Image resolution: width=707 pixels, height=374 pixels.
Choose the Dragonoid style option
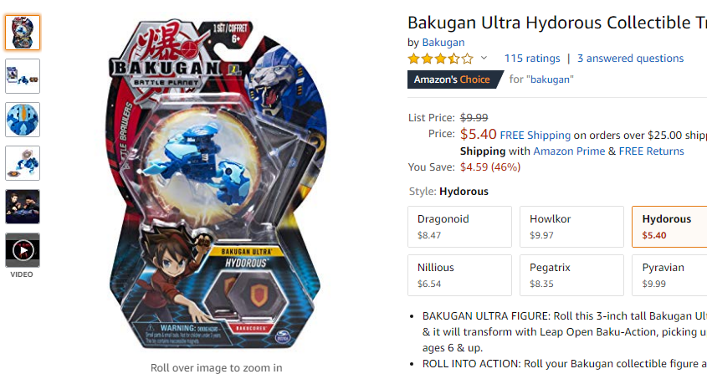(459, 227)
